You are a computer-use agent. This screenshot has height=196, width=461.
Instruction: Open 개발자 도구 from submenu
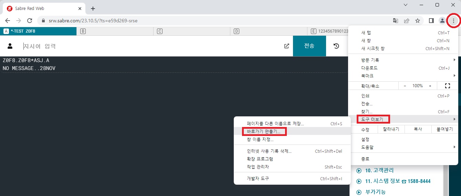pyautogui.click(x=292, y=178)
